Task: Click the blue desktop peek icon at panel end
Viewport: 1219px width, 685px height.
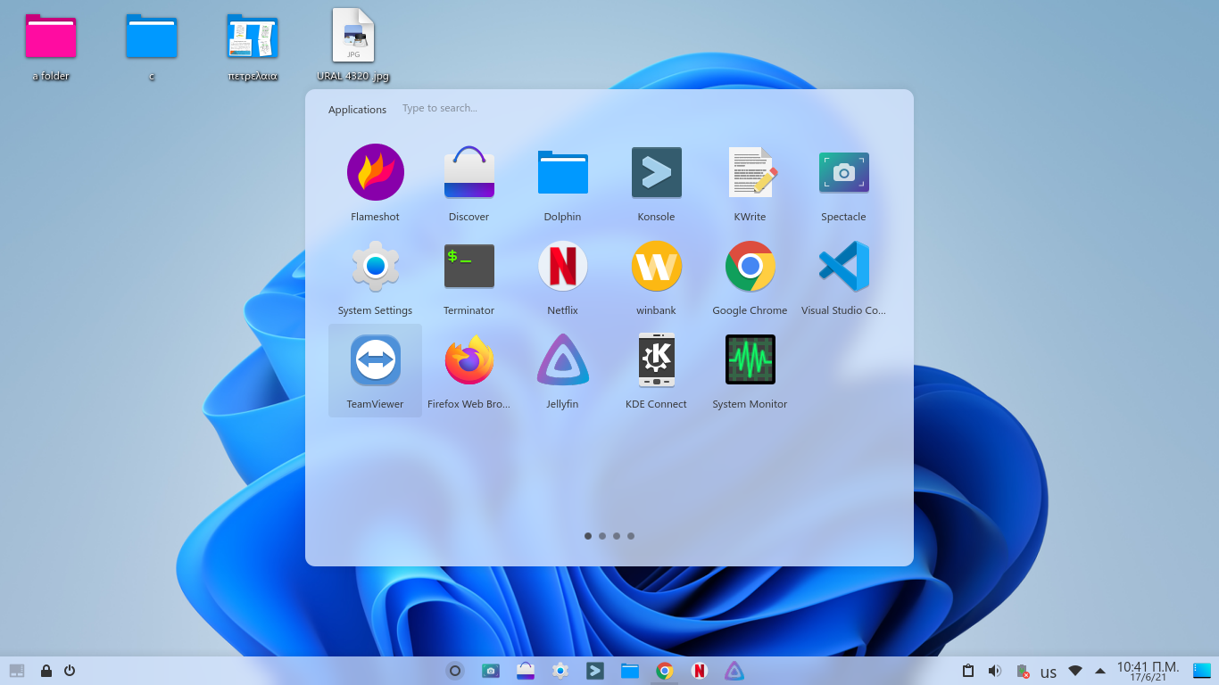Action: pyautogui.click(x=1202, y=670)
